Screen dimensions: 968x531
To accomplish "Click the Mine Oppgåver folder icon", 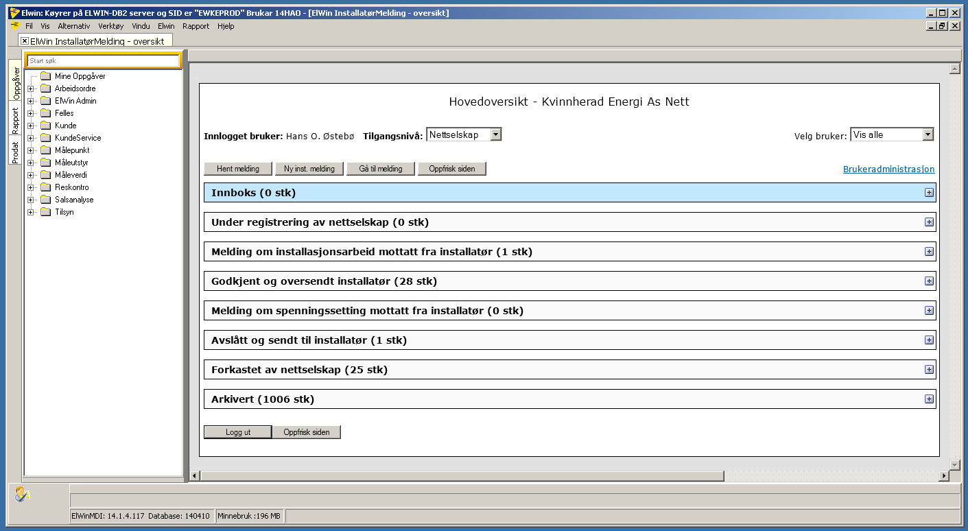I will [46, 76].
